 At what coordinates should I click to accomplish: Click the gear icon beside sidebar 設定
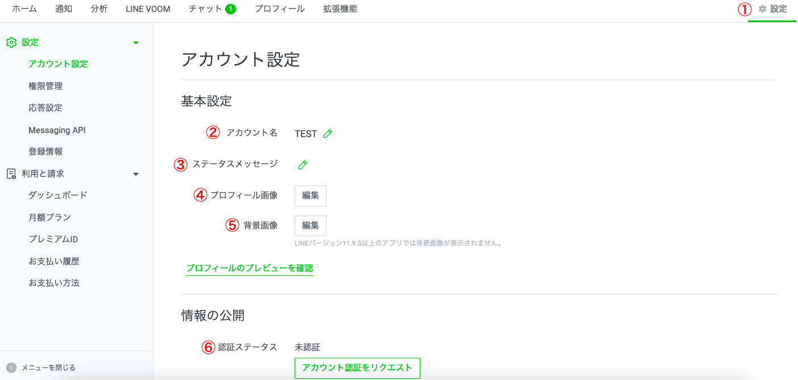(10, 42)
